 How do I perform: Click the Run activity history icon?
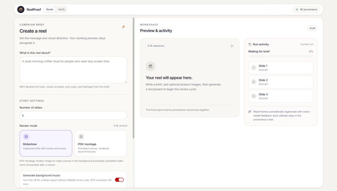[x=250, y=44]
